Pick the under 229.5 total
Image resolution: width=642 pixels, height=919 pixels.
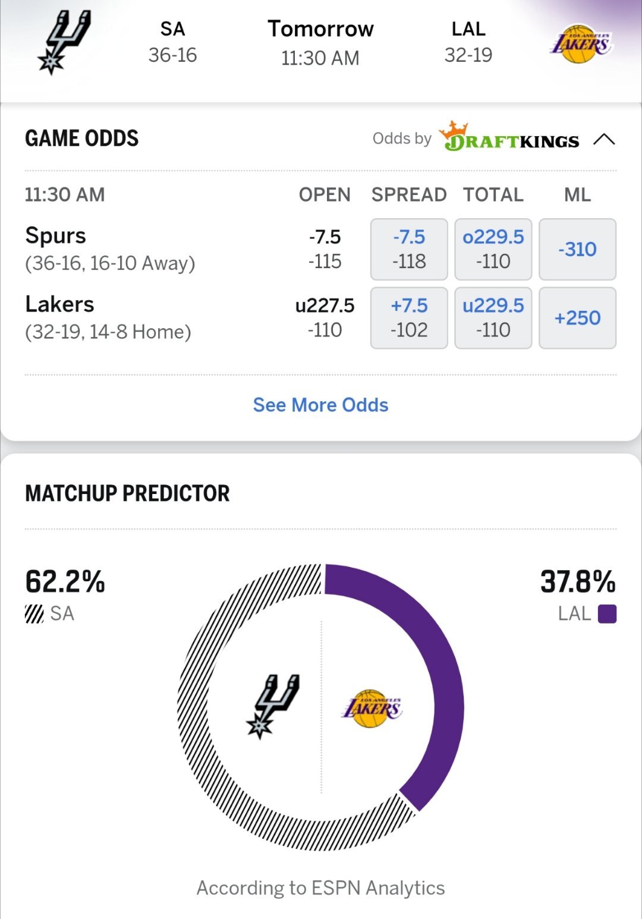(493, 317)
